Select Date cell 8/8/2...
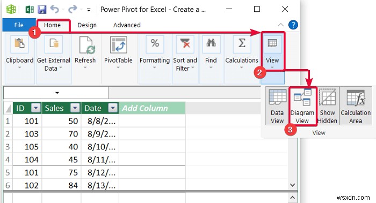Viewport: 376px width, 203px height. click(100, 121)
